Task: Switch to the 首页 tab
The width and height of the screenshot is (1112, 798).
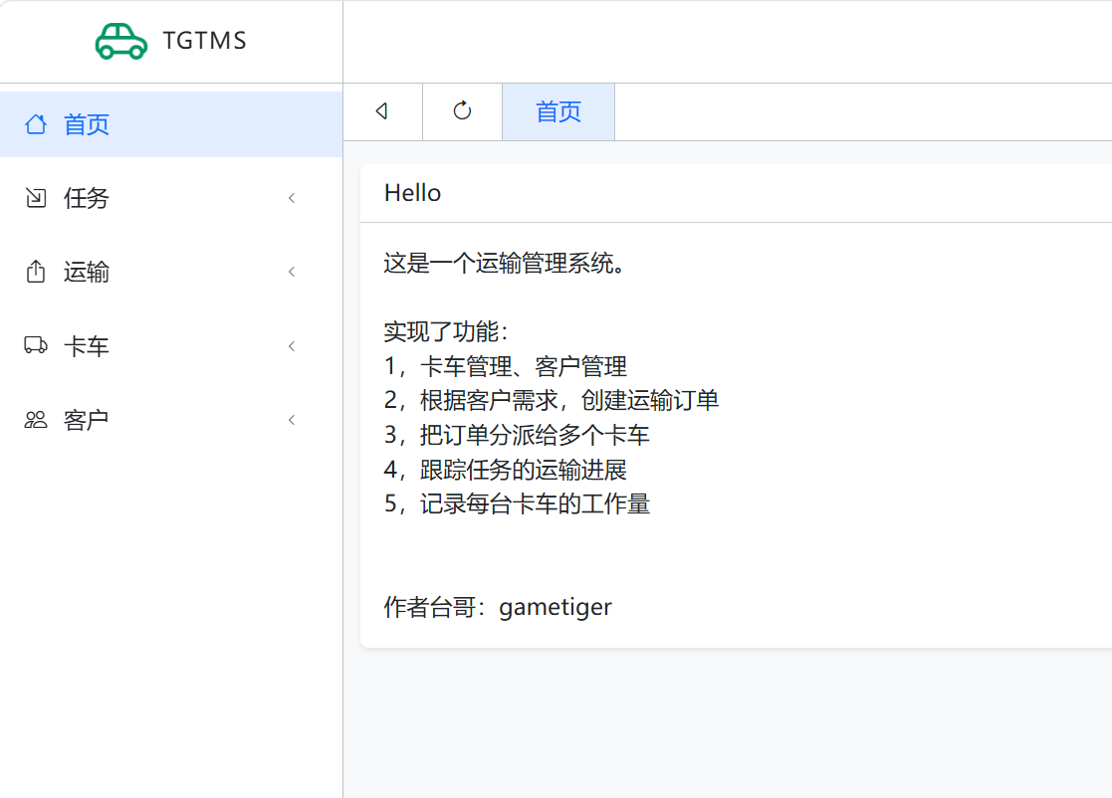Action: pyautogui.click(x=558, y=111)
